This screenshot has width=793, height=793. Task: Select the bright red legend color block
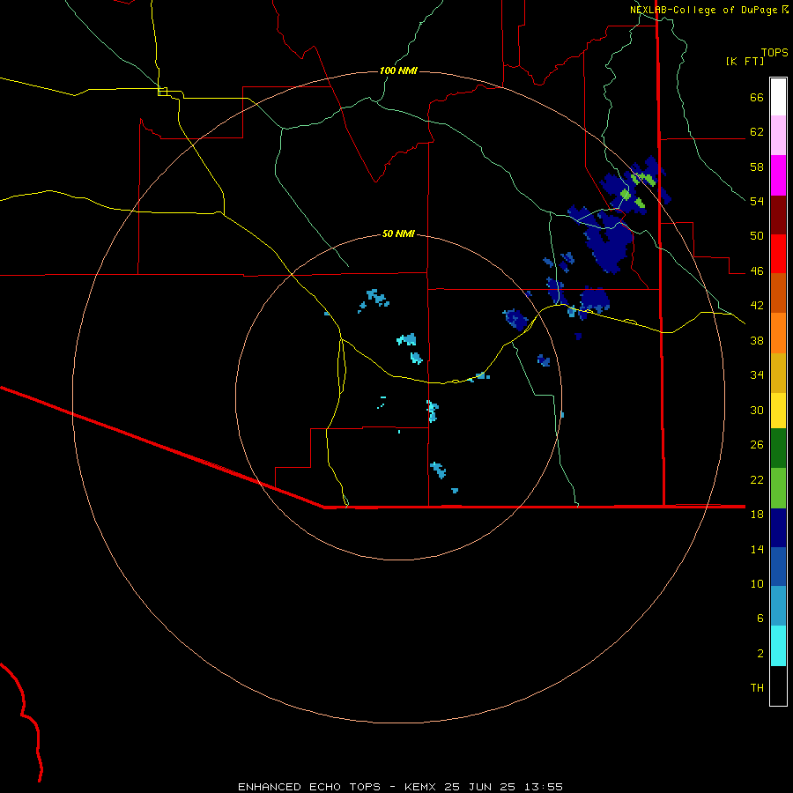coord(778,254)
